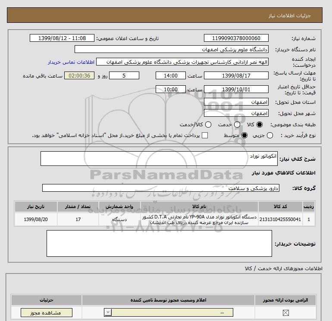This screenshot has height=321, width=332.
Task: Toggle the Islamic treasury bonds payment checkbox
Action: (x=205, y=135)
